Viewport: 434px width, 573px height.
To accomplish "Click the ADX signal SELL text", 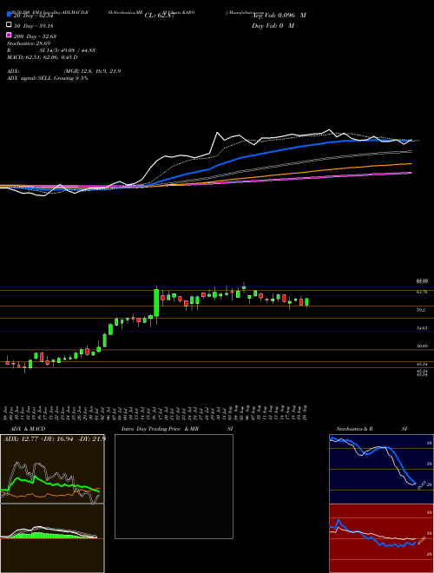I will [48, 78].
